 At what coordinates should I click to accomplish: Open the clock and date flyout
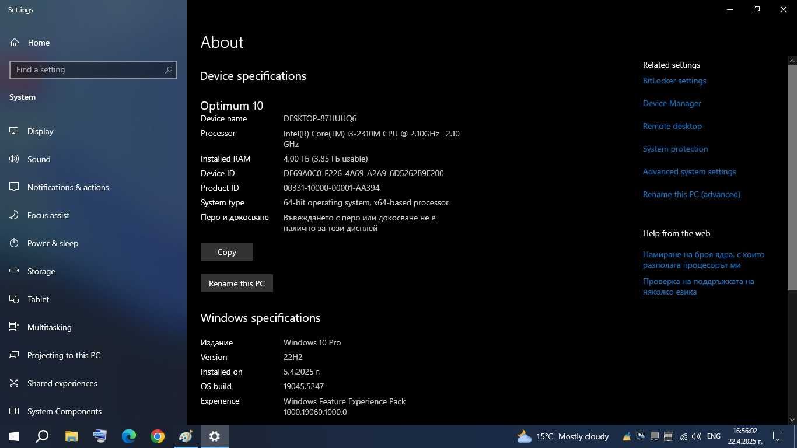tap(745, 436)
